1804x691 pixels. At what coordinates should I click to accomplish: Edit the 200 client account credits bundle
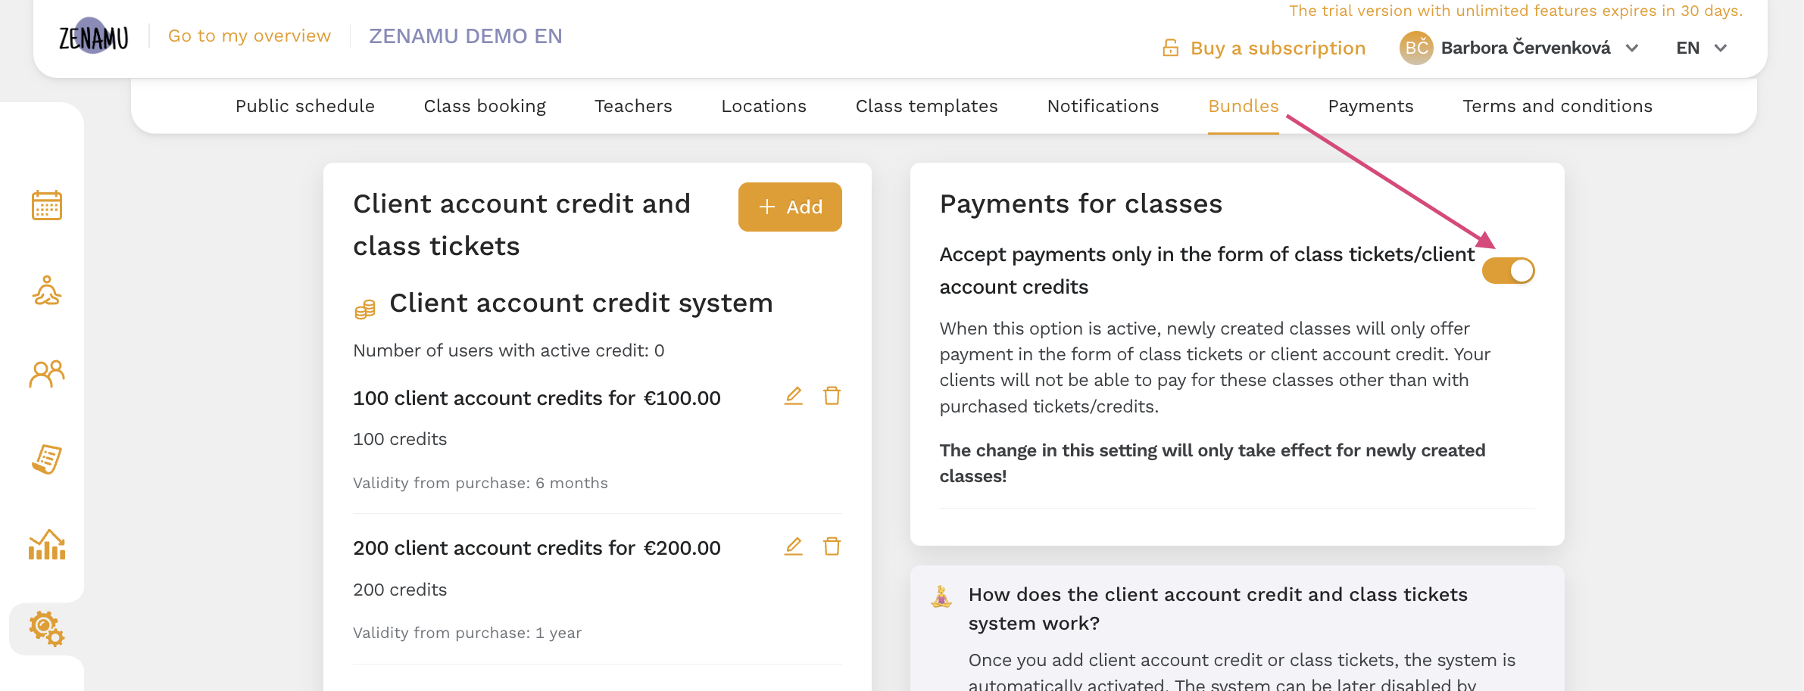793,546
